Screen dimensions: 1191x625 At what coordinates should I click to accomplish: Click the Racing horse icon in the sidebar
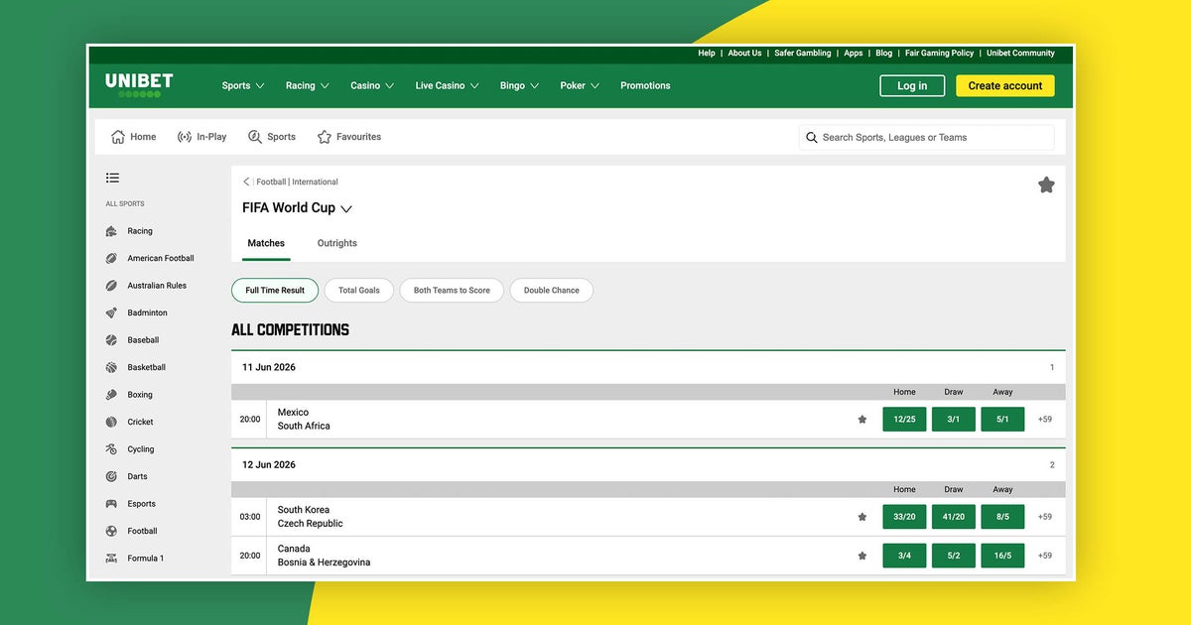(111, 231)
